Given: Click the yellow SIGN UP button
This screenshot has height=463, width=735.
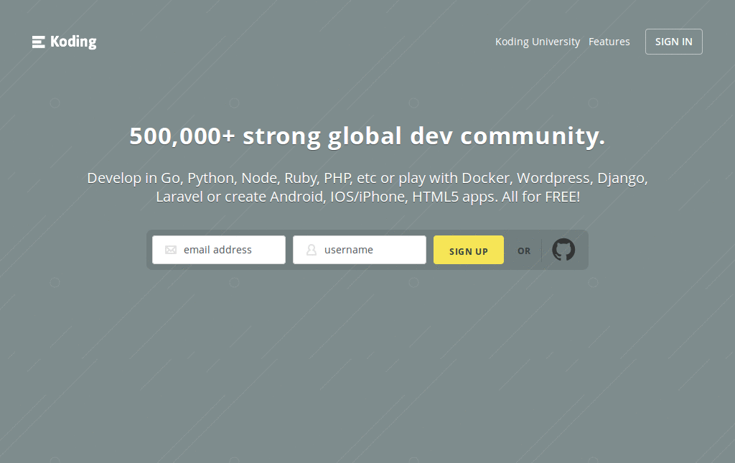Looking at the screenshot, I should [x=468, y=250].
